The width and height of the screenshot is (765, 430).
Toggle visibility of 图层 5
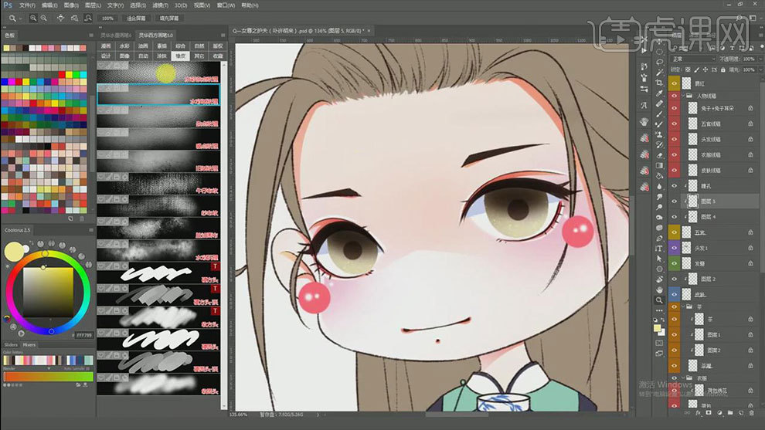pyautogui.click(x=675, y=201)
